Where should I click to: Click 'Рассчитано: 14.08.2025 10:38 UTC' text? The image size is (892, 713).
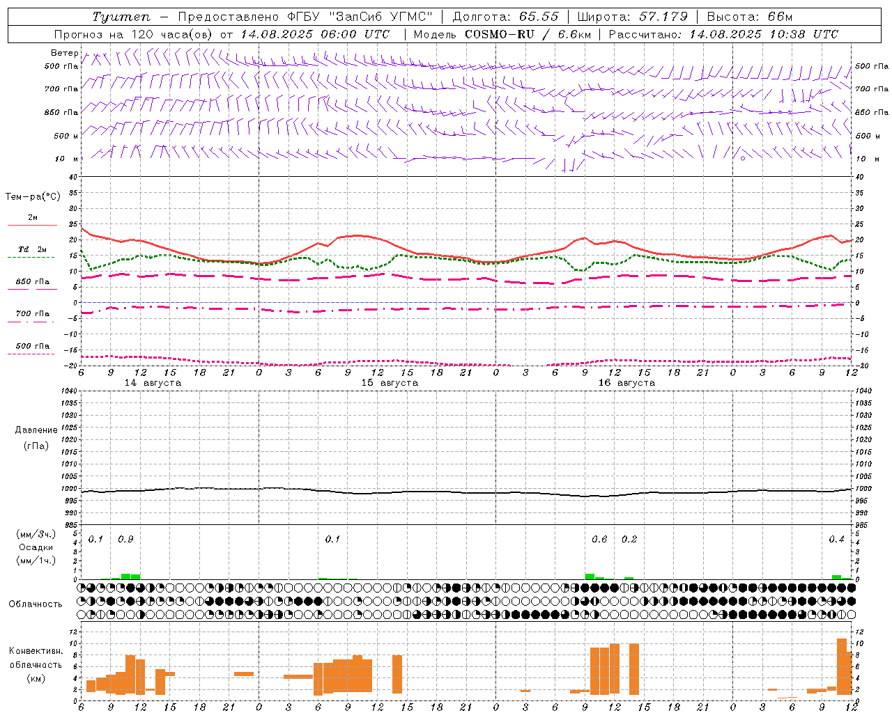point(723,34)
